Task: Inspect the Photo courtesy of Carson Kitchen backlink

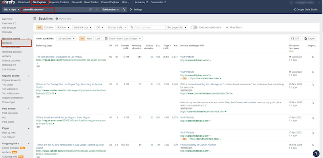Action: [313, 145]
